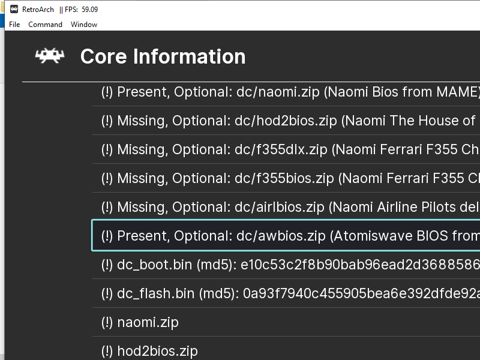
Task: Click the Core Information heading text
Action: click(x=163, y=56)
